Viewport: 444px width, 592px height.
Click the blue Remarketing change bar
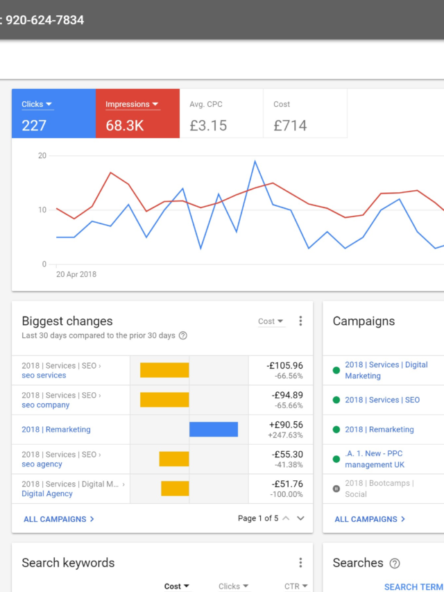(x=214, y=430)
